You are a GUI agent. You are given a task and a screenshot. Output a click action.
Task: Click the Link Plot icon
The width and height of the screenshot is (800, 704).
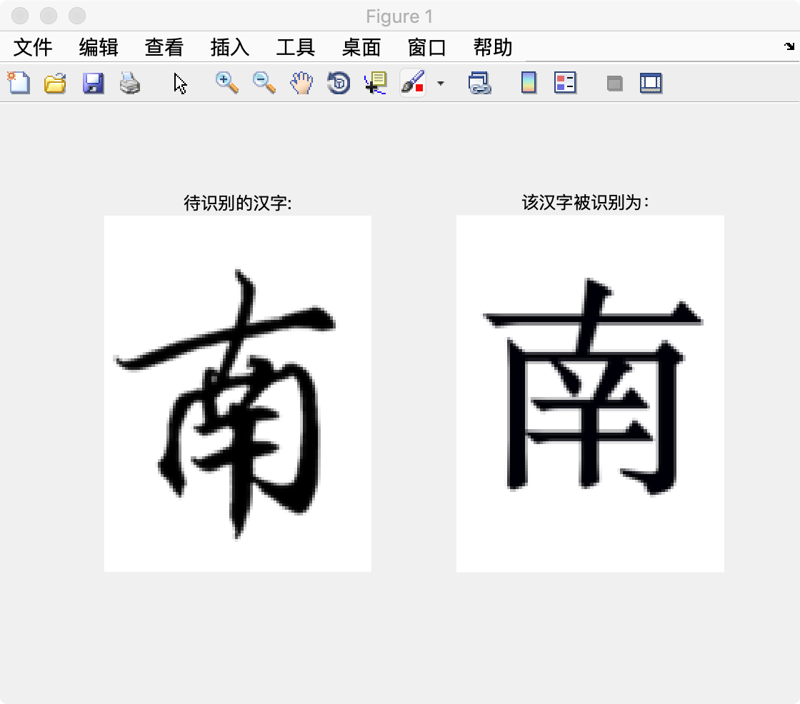(479, 83)
